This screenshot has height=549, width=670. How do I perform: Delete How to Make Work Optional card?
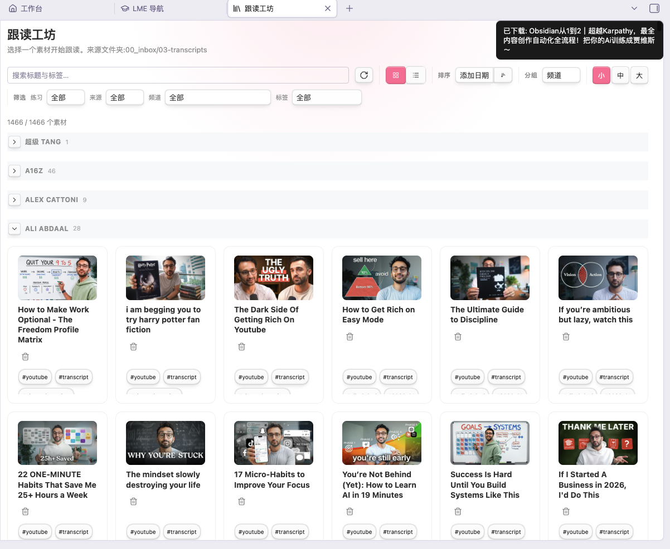click(x=25, y=357)
